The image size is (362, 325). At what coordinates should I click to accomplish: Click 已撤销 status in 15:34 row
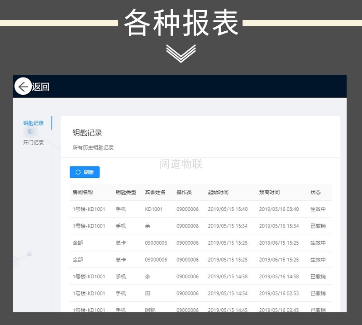tap(318, 226)
